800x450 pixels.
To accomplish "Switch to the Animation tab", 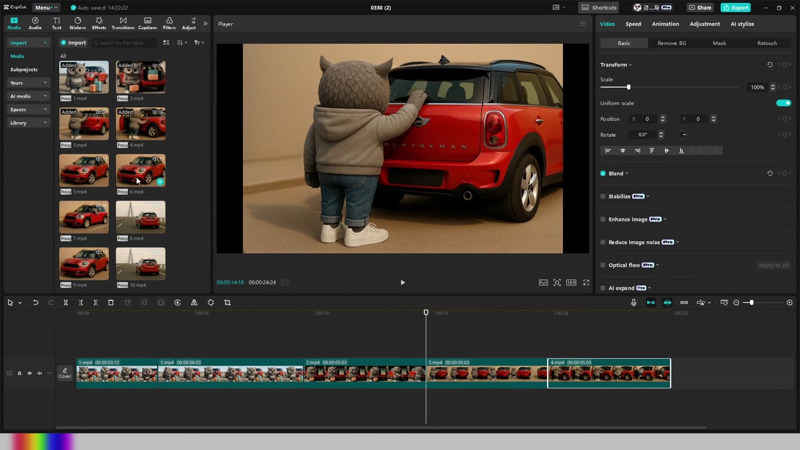I will pyautogui.click(x=665, y=24).
